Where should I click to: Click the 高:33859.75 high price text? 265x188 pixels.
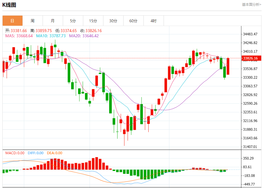point(41,31)
